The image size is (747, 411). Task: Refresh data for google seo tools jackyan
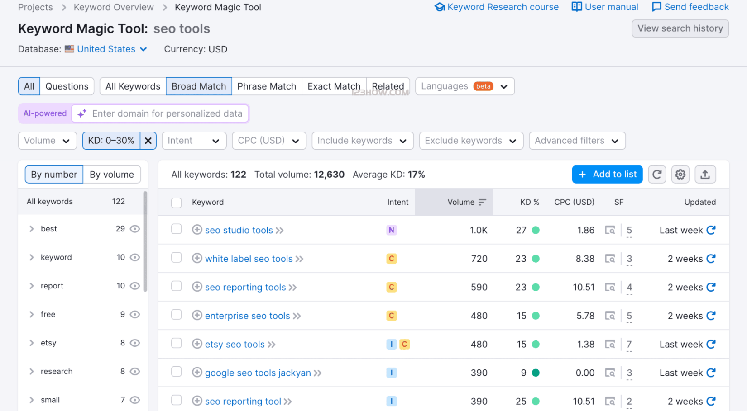pos(711,373)
